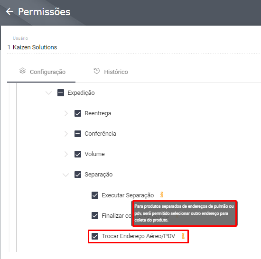Click the clock icon on Histórico tab
The height and width of the screenshot is (259, 261).
click(96, 71)
